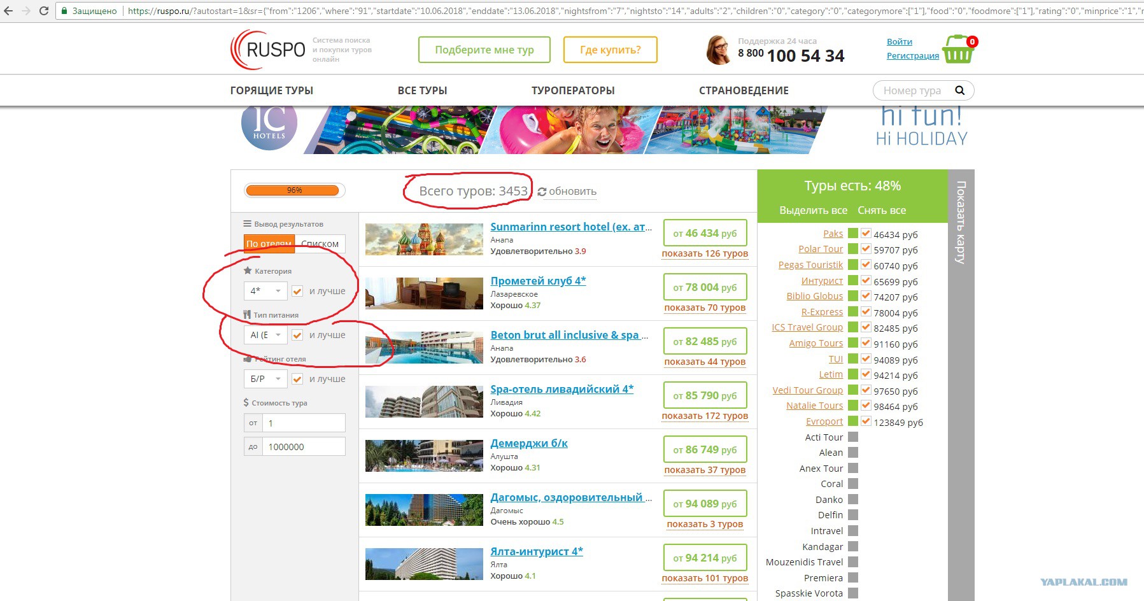Viewport: 1144px width, 601px height.
Task: Click the 'от 46 434 руб' price button
Action: coord(705,234)
